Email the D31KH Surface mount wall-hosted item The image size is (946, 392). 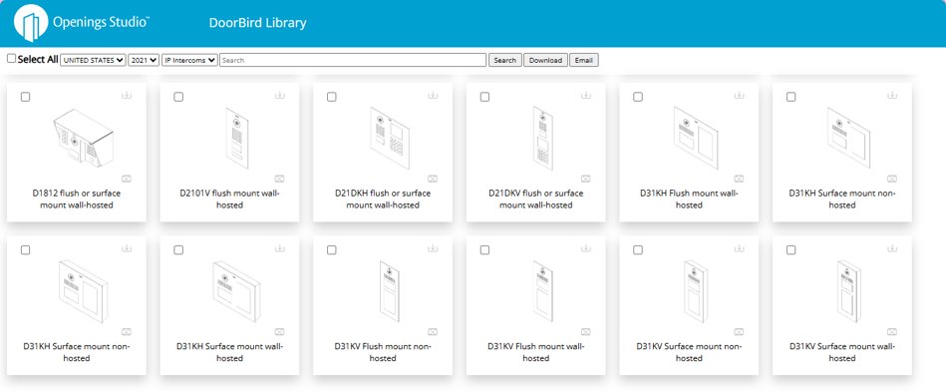coord(280,331)
